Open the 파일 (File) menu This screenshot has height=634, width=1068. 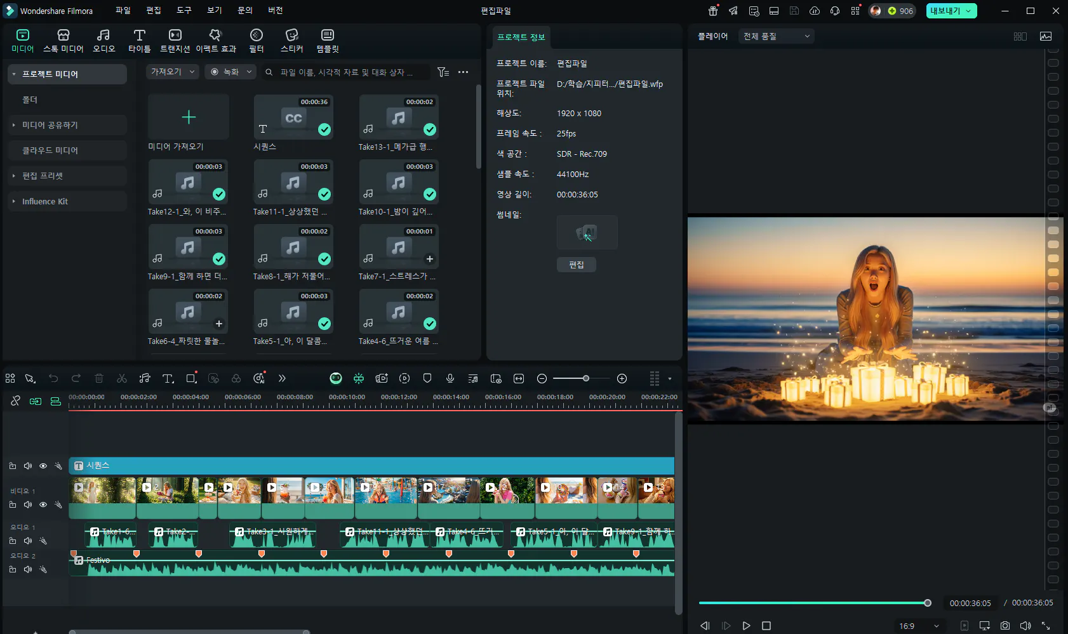pos(123,11)
